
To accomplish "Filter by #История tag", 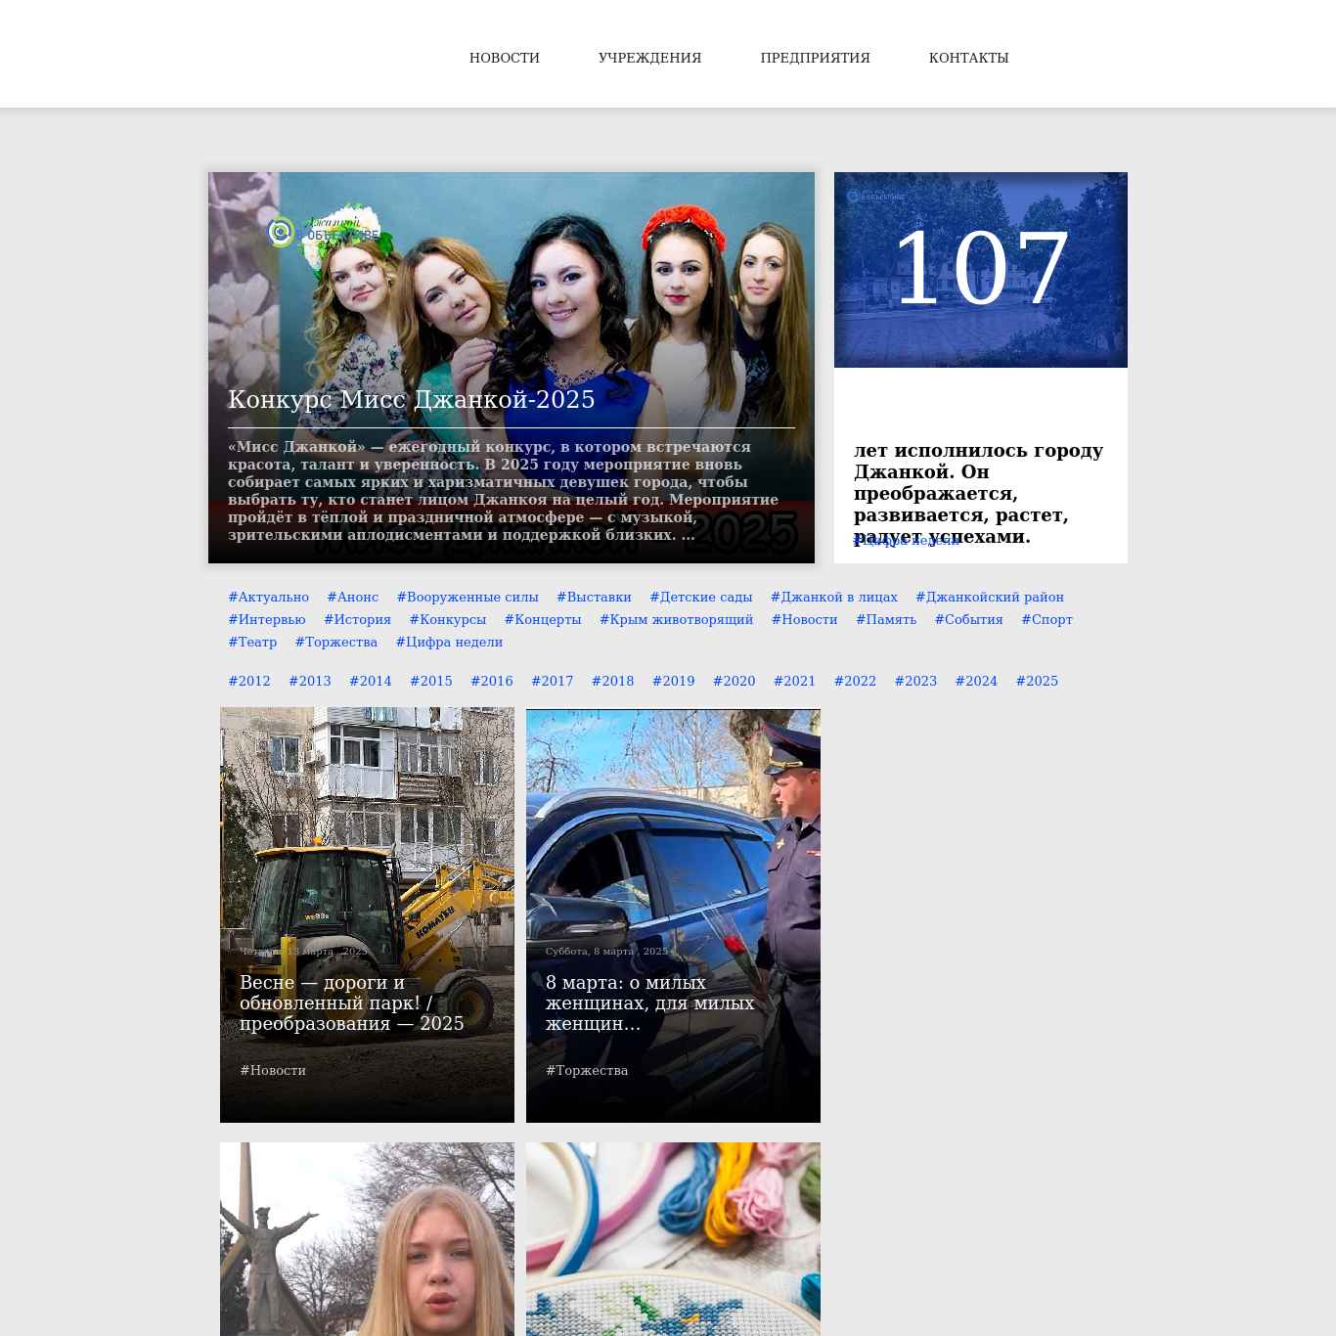I will tap(358, 619).
